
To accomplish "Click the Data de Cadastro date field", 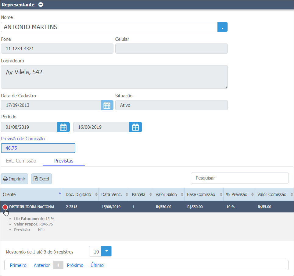I will [51, 105].
